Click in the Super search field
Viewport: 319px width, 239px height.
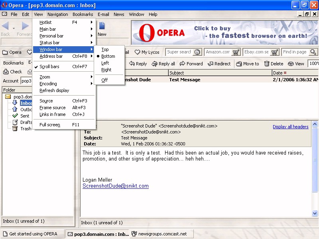[179, 52]
